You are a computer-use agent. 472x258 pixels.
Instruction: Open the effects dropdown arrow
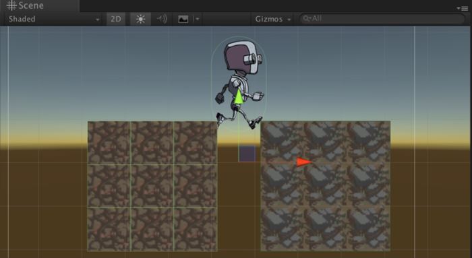pos(197,19)
